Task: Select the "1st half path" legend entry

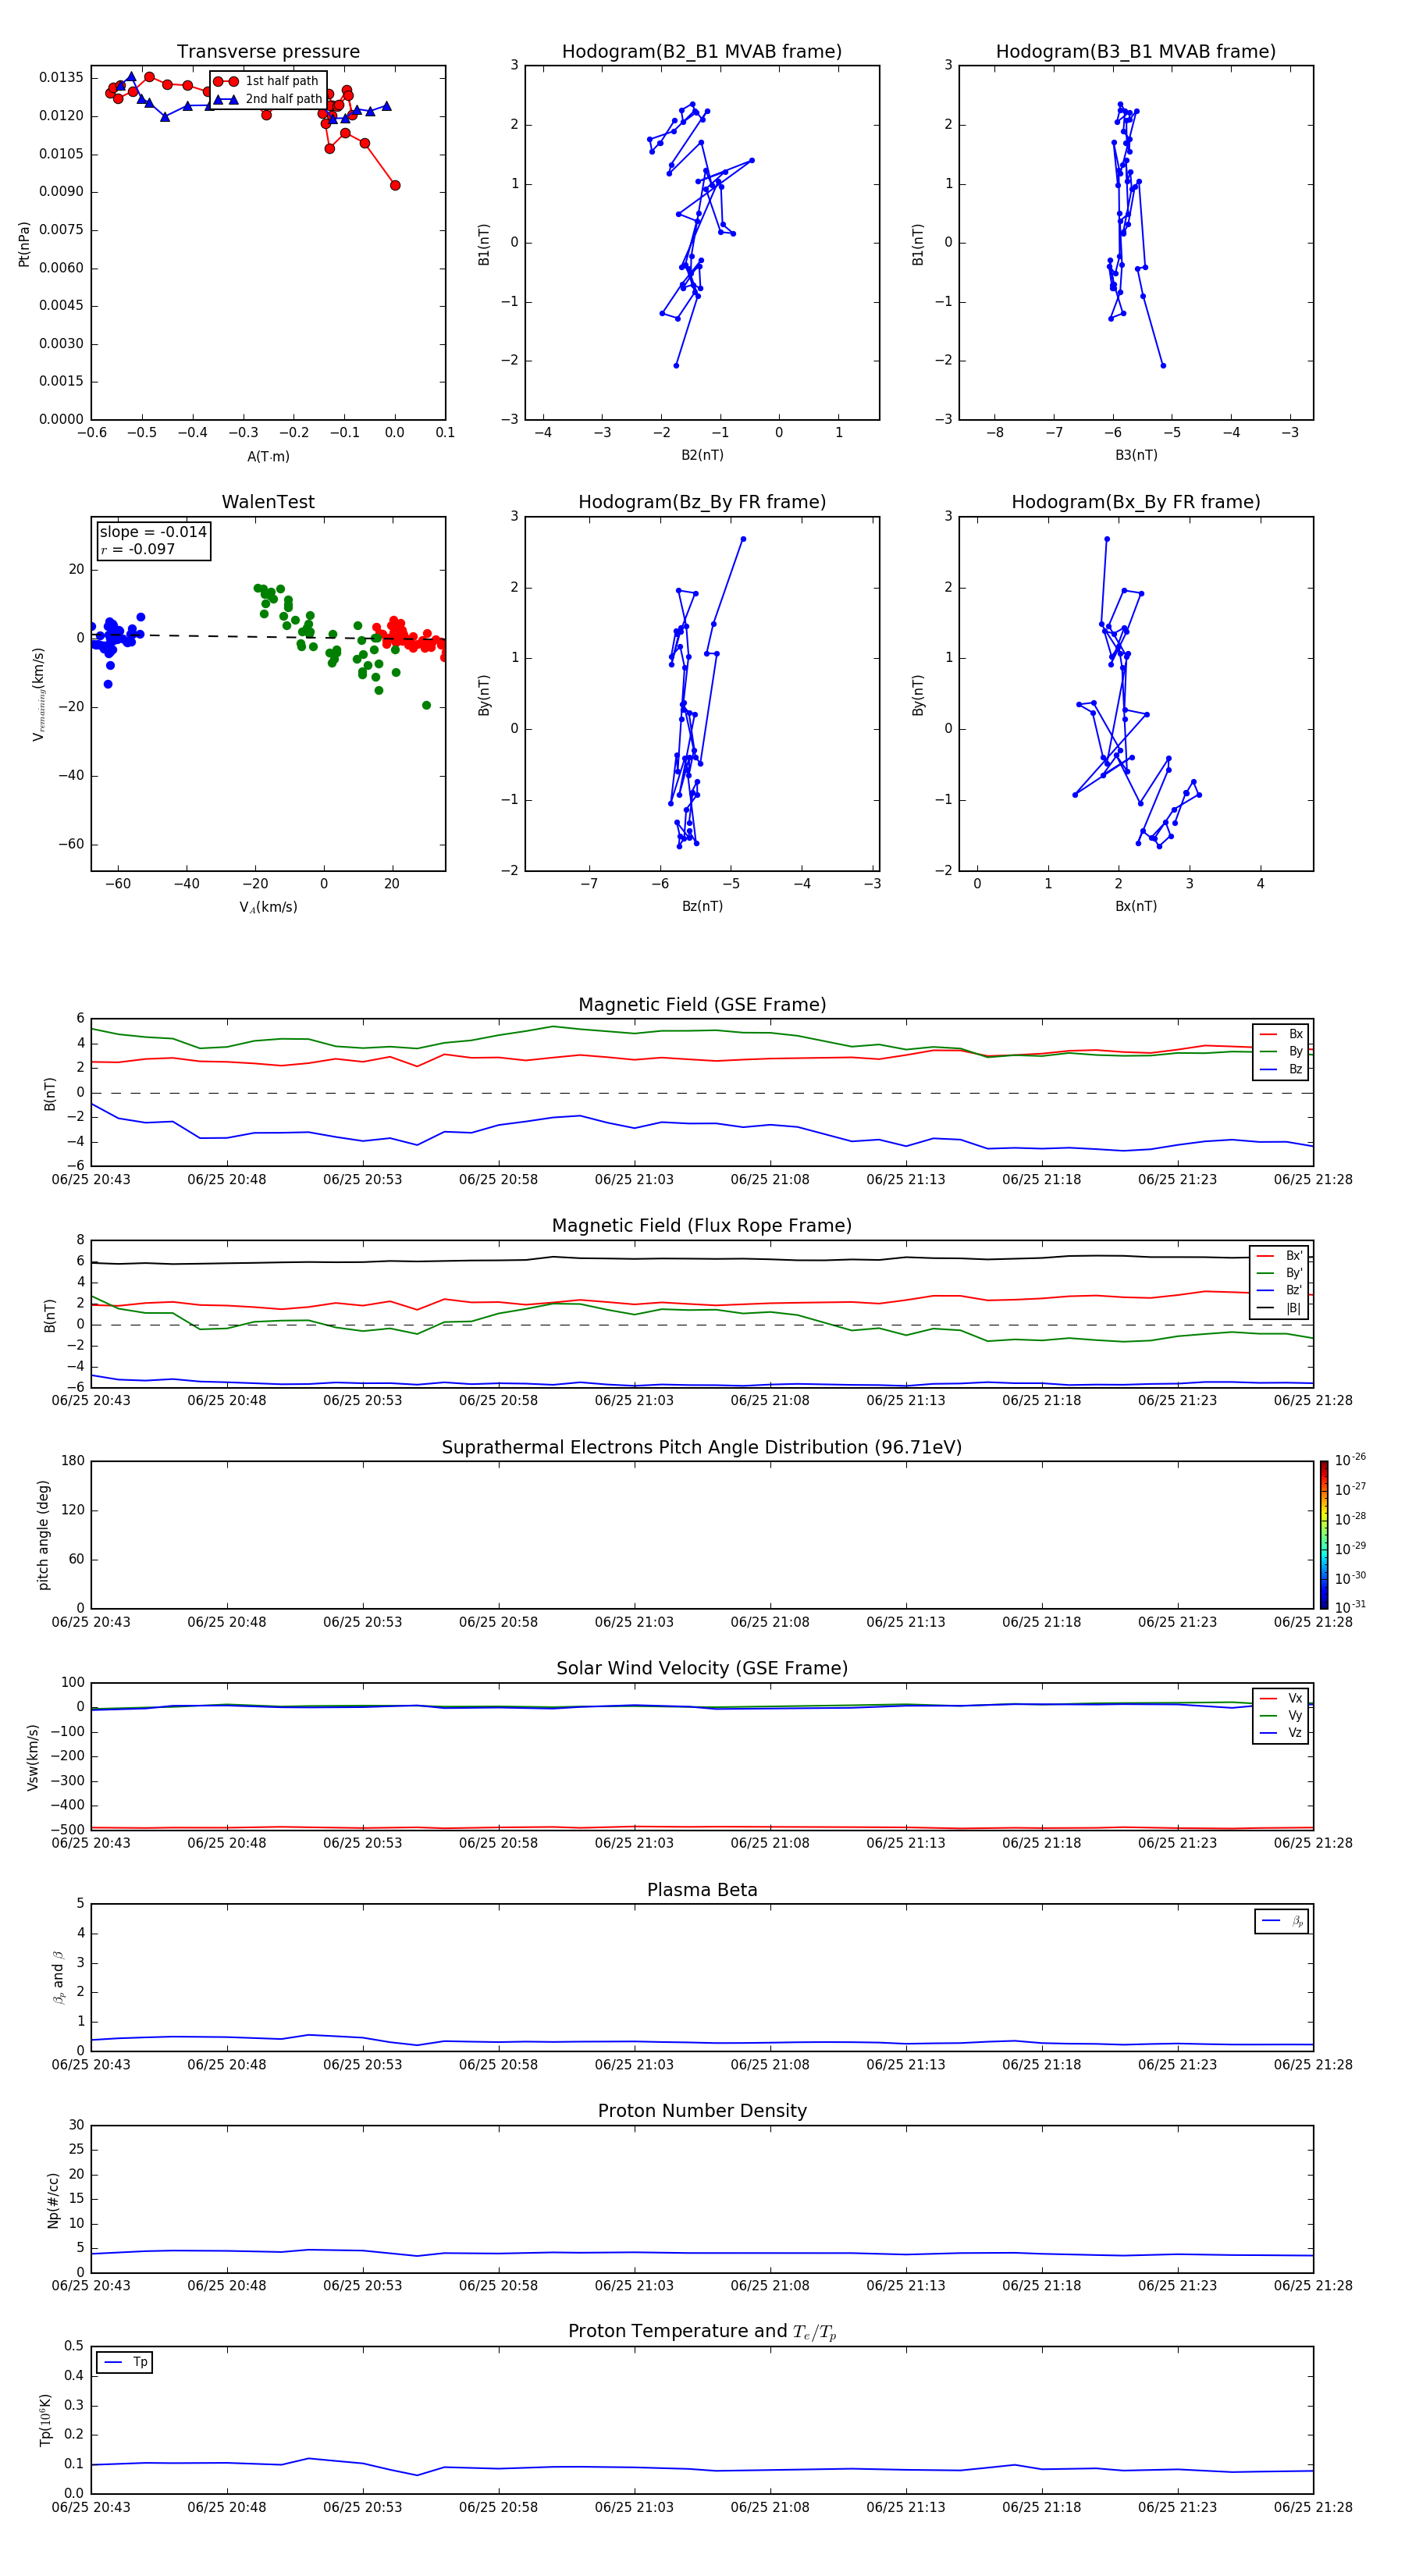Action: click(x=266, y=81)
